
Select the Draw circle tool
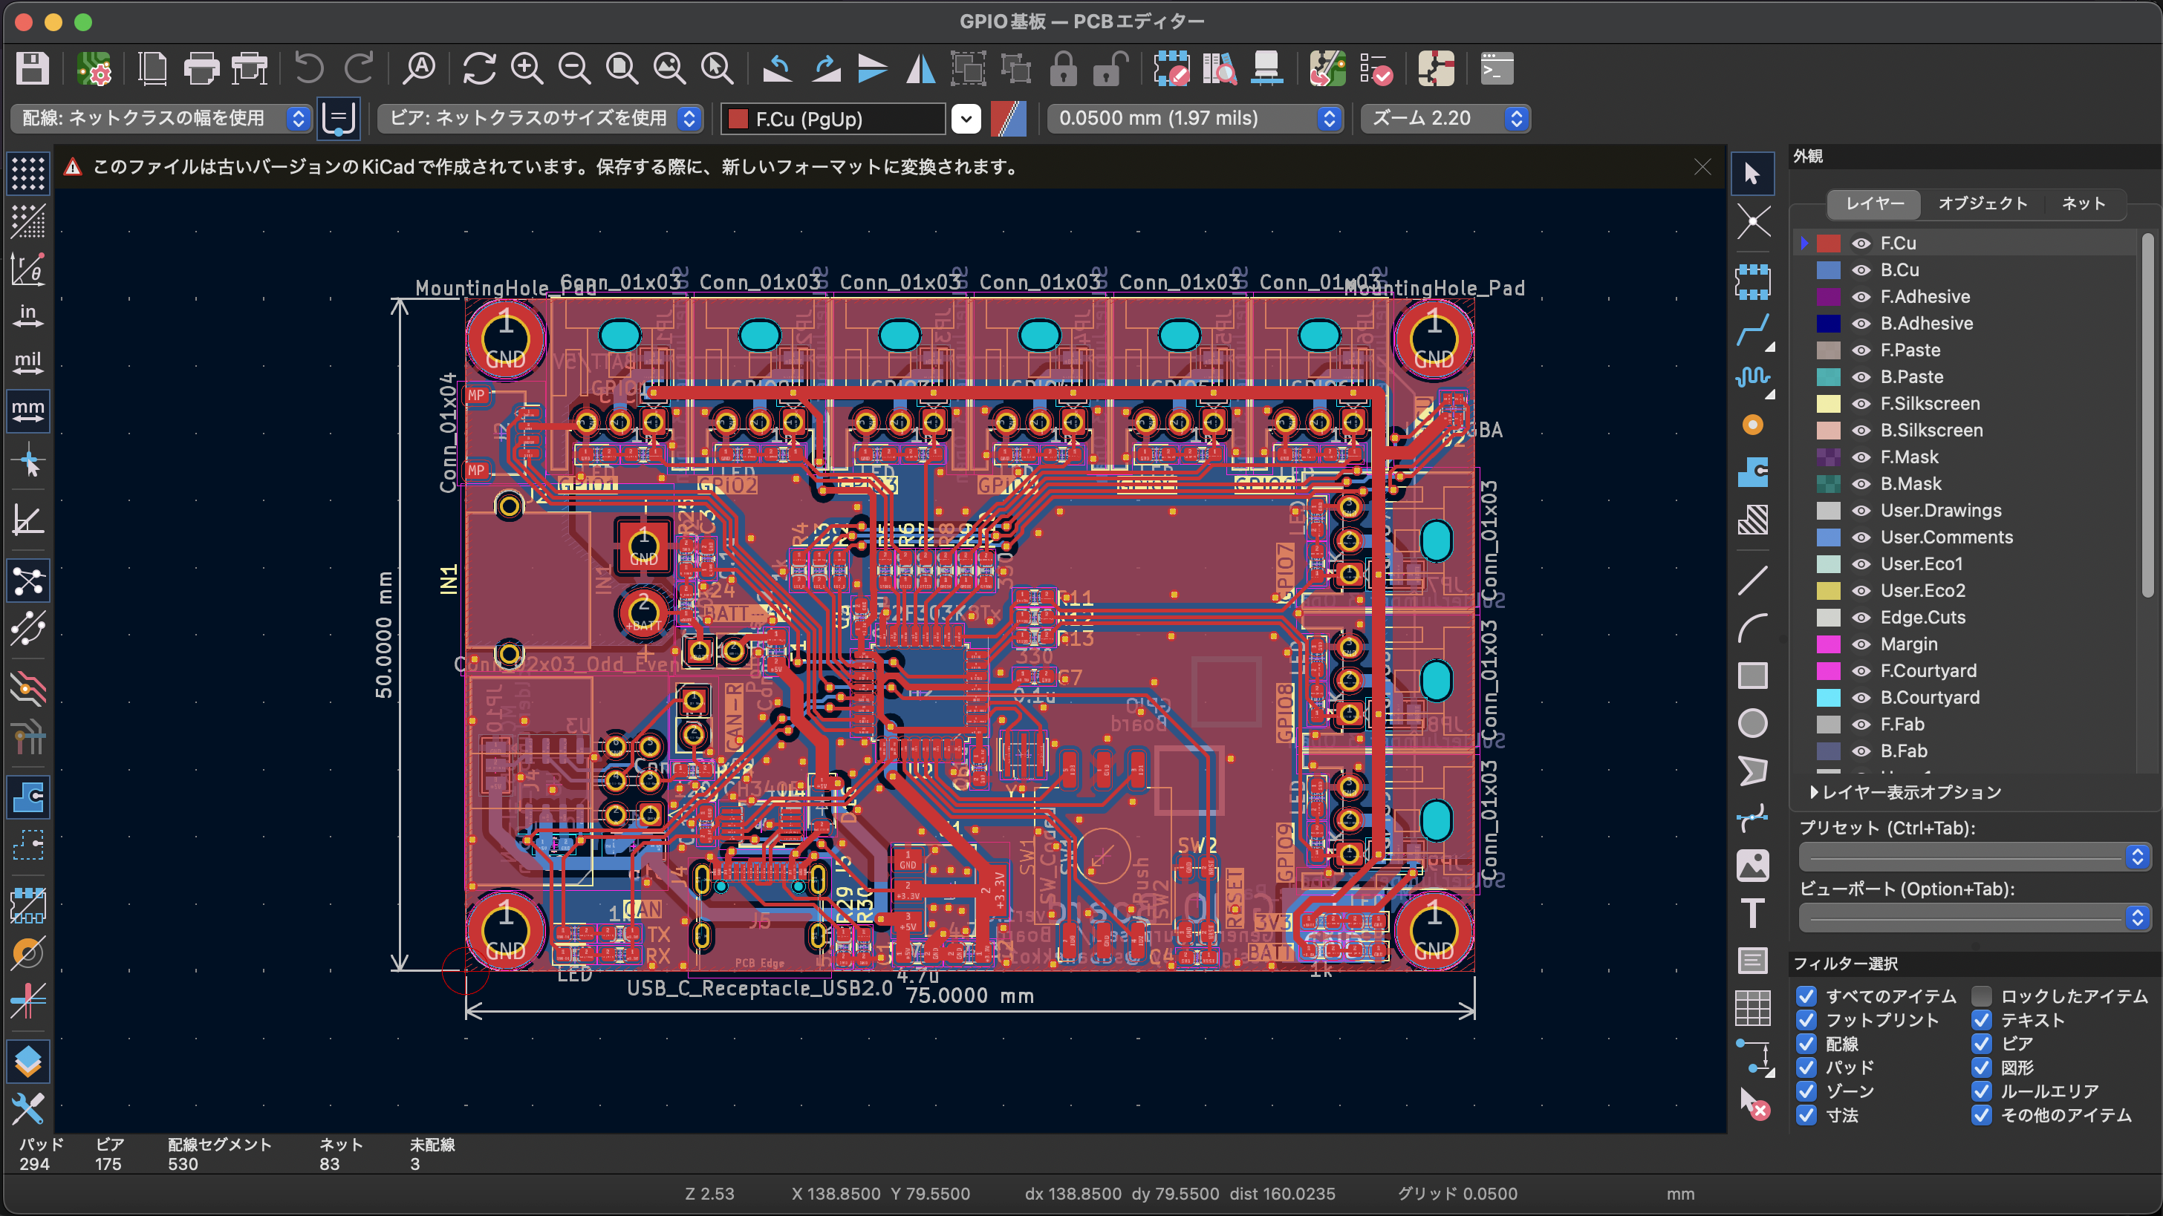pyautogui.click(x=1752, y=723)
